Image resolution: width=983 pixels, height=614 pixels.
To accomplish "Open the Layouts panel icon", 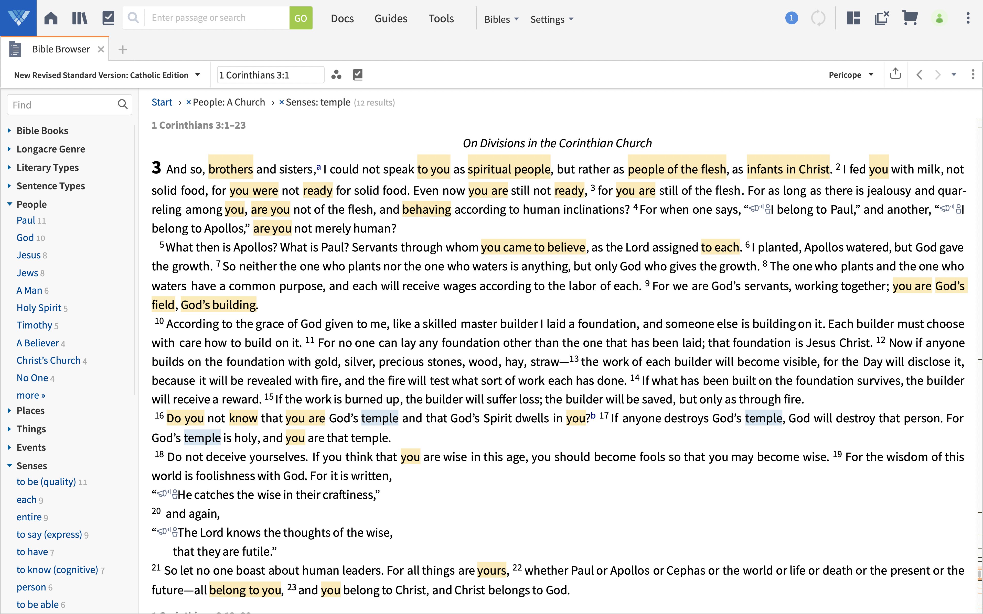I will [x=853, y=18].
